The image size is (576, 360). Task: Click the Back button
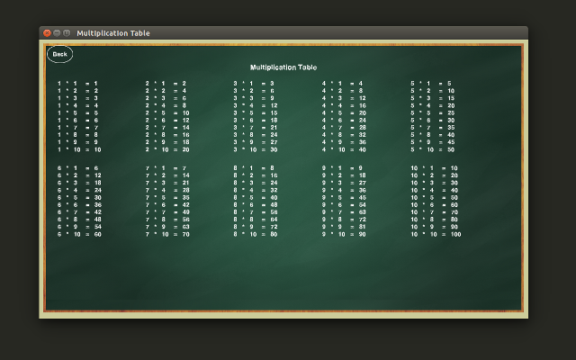pos(59,54)
